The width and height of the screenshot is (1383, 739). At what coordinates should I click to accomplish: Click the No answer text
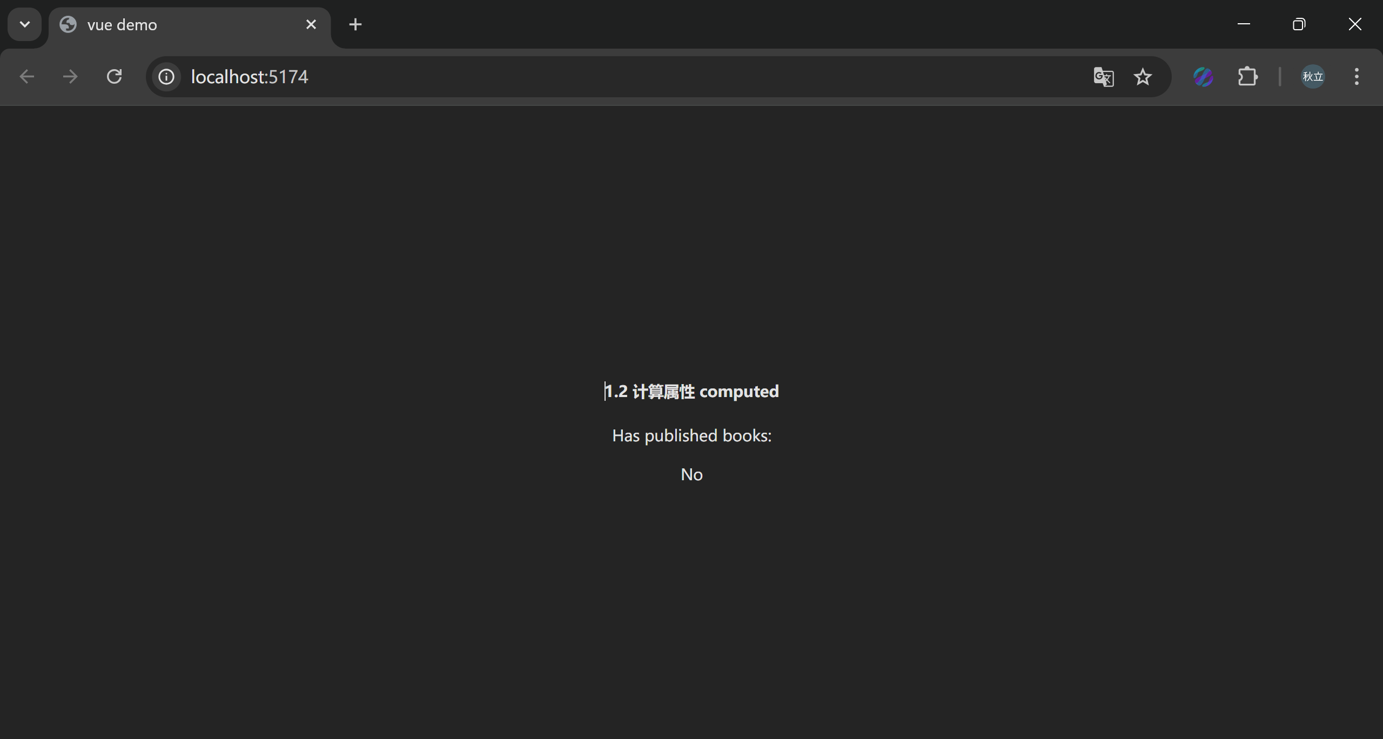[691, 474]
